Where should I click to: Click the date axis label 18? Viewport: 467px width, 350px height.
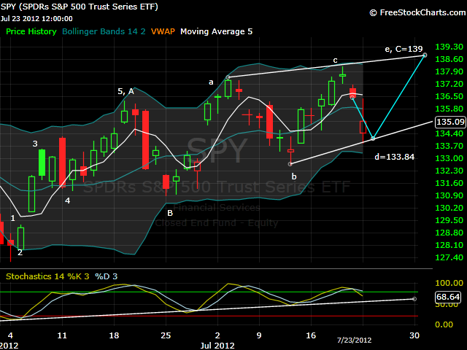coord(114,335)
